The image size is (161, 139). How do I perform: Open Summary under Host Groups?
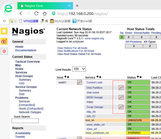pos(25,80)
